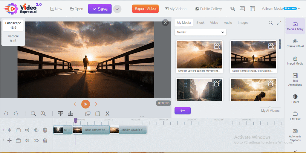Click the scissors cut icon
The image size is (306, 153).
107,113
